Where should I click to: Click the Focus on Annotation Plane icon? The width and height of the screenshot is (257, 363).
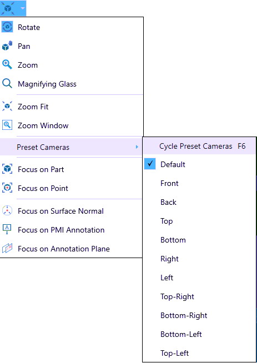pyautogui.click(x=7, y=249)
